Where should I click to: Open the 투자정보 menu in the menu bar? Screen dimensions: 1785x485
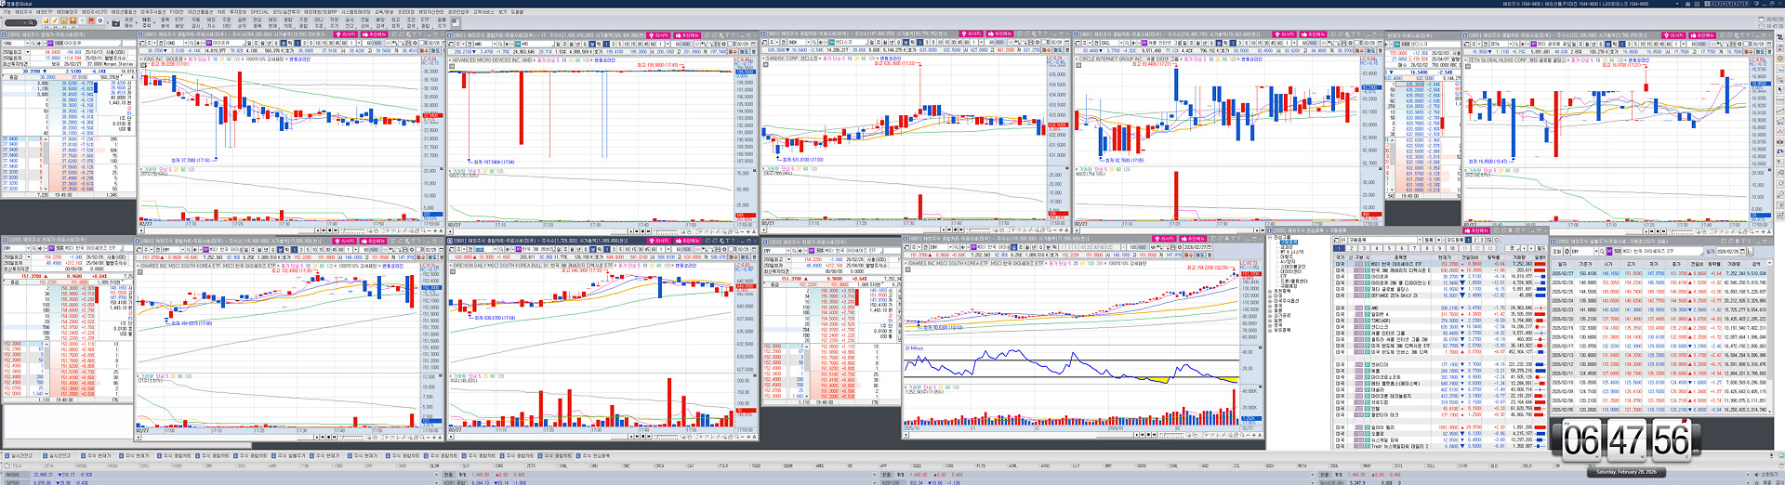pyautogui.click(x=238, y=12)
